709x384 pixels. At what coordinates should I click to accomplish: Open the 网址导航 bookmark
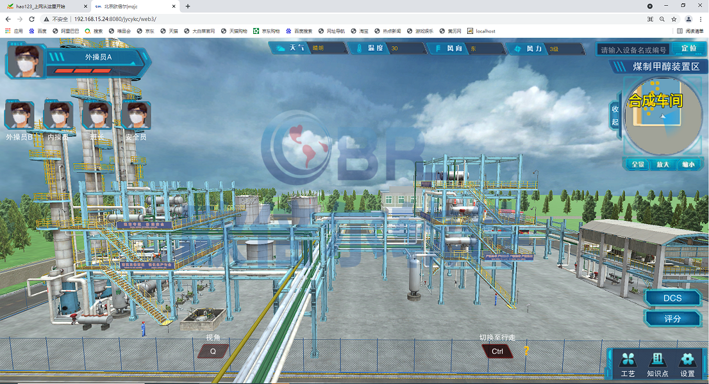331,31
